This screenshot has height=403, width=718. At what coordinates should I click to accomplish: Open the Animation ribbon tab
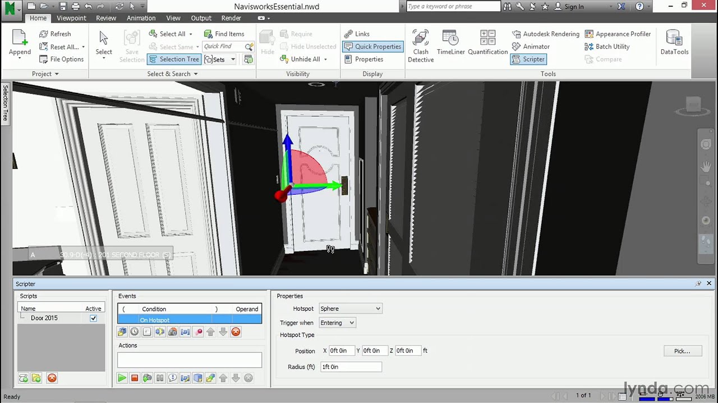click(141, 18)
